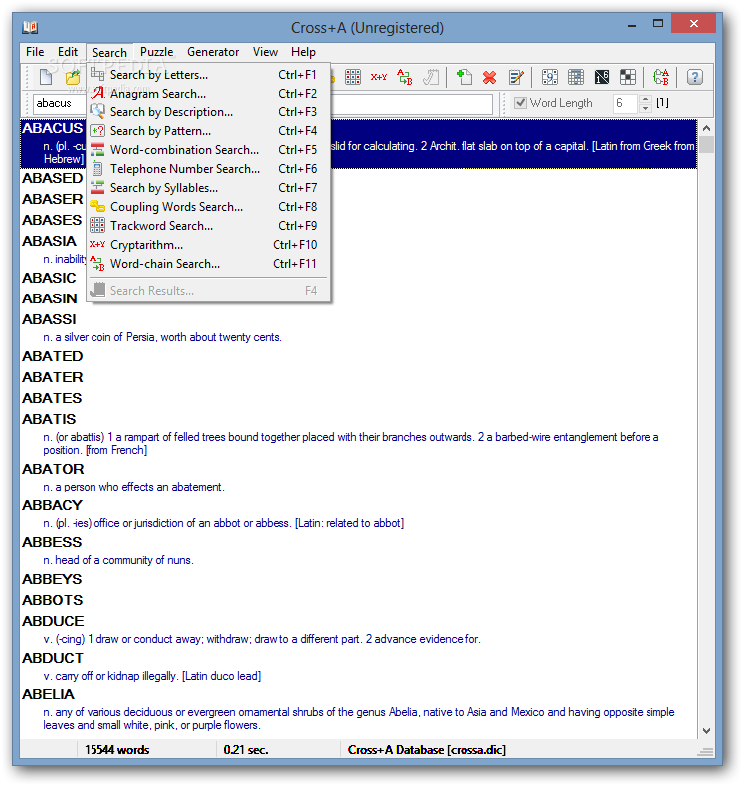Viewport: 743px width, 786px height.
Task: Click the New document toolbar icon
Action: click(46, 77)
